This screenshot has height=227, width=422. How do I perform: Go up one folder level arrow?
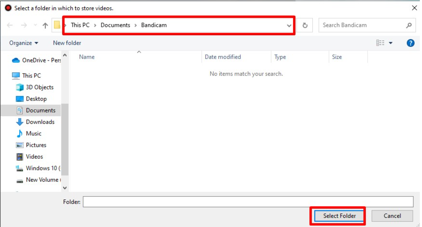click(45, 25)
